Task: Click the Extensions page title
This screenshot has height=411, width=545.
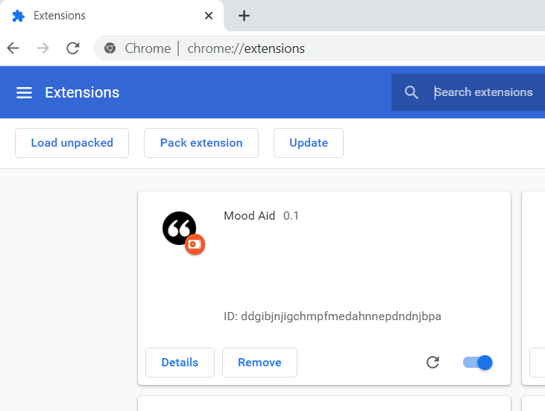Action: (x=82, y=92)
